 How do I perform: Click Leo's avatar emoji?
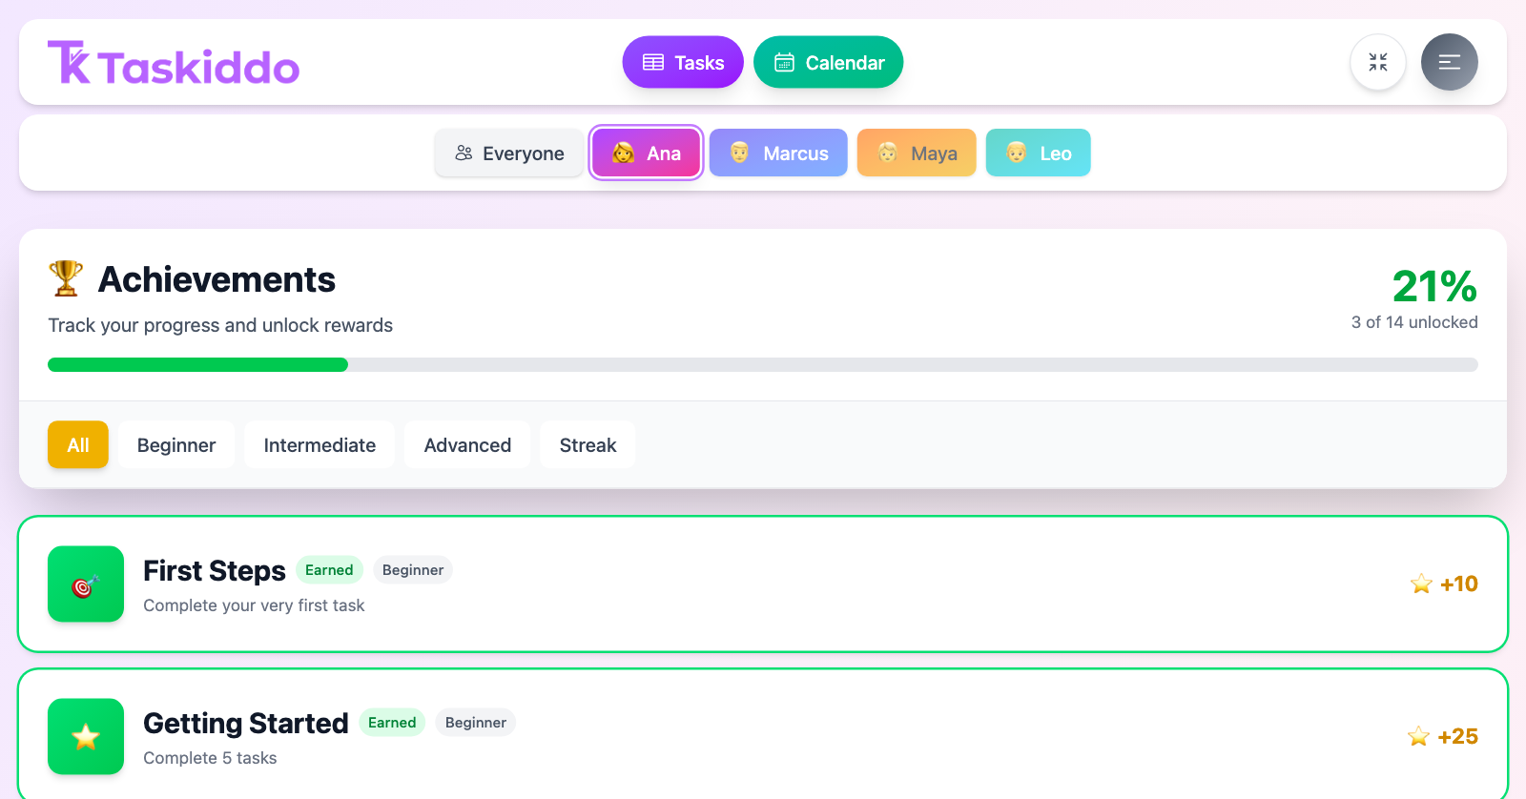[1017, 153]
